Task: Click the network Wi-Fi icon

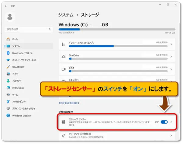Action: [8, 60]
